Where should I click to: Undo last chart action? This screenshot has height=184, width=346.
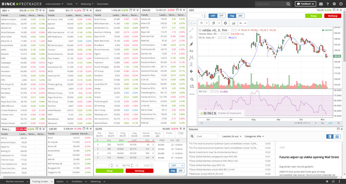tap(240, 23)
